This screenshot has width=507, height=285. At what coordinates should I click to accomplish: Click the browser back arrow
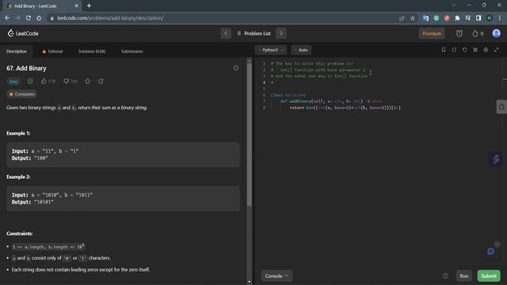point(7,18)
